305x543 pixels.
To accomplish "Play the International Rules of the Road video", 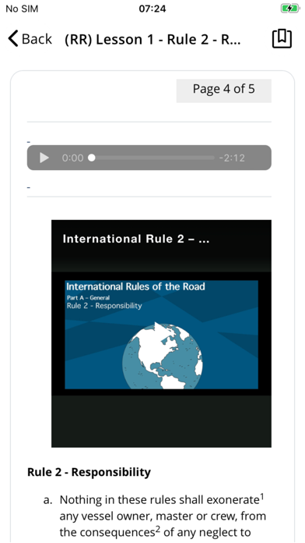I will 161,334.
